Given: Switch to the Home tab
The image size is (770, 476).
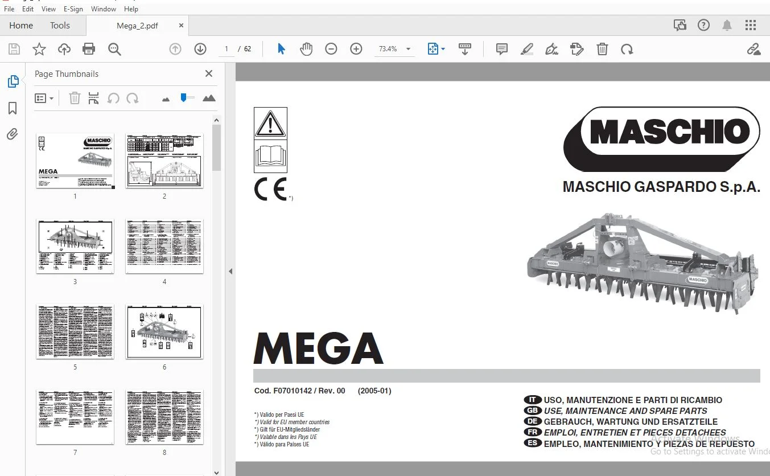Looking at the screenshot, I should [x=21, y=26].
